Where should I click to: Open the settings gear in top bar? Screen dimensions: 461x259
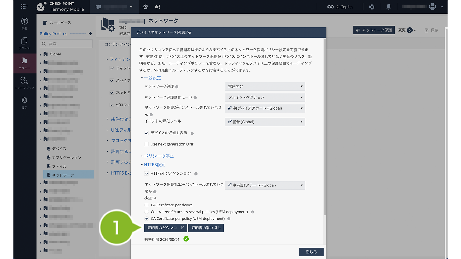pyautogui.click(x=145, y=7)
